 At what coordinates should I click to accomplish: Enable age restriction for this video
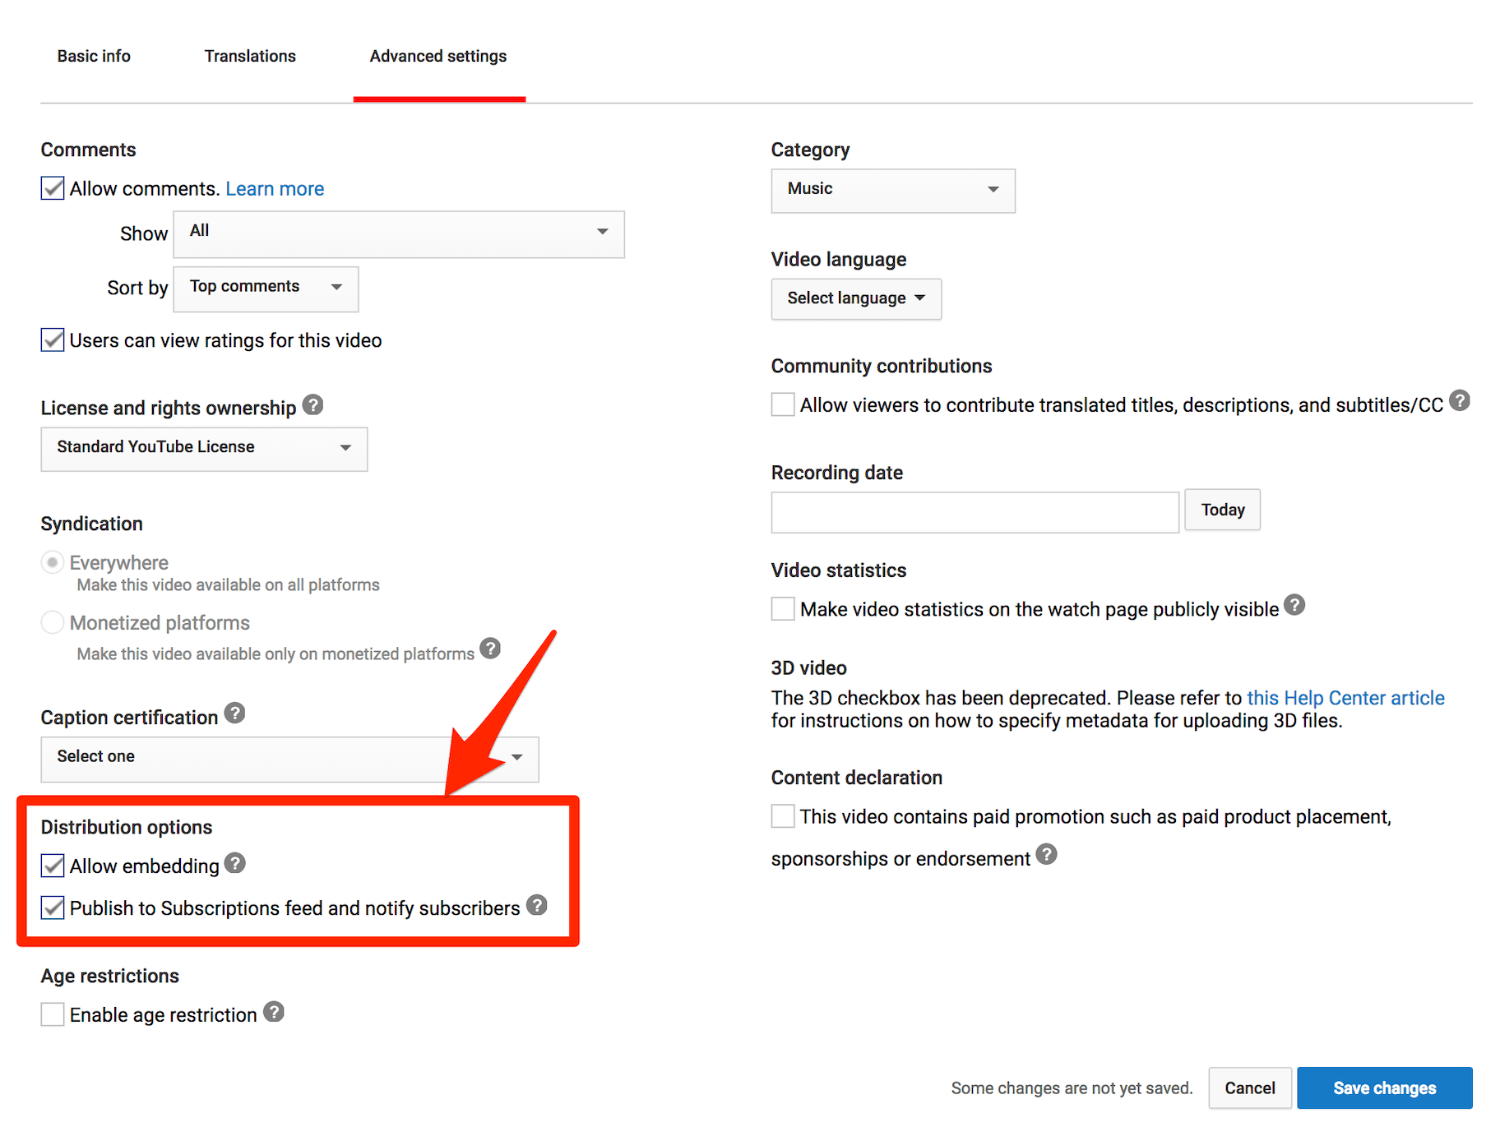[52, 1014]
